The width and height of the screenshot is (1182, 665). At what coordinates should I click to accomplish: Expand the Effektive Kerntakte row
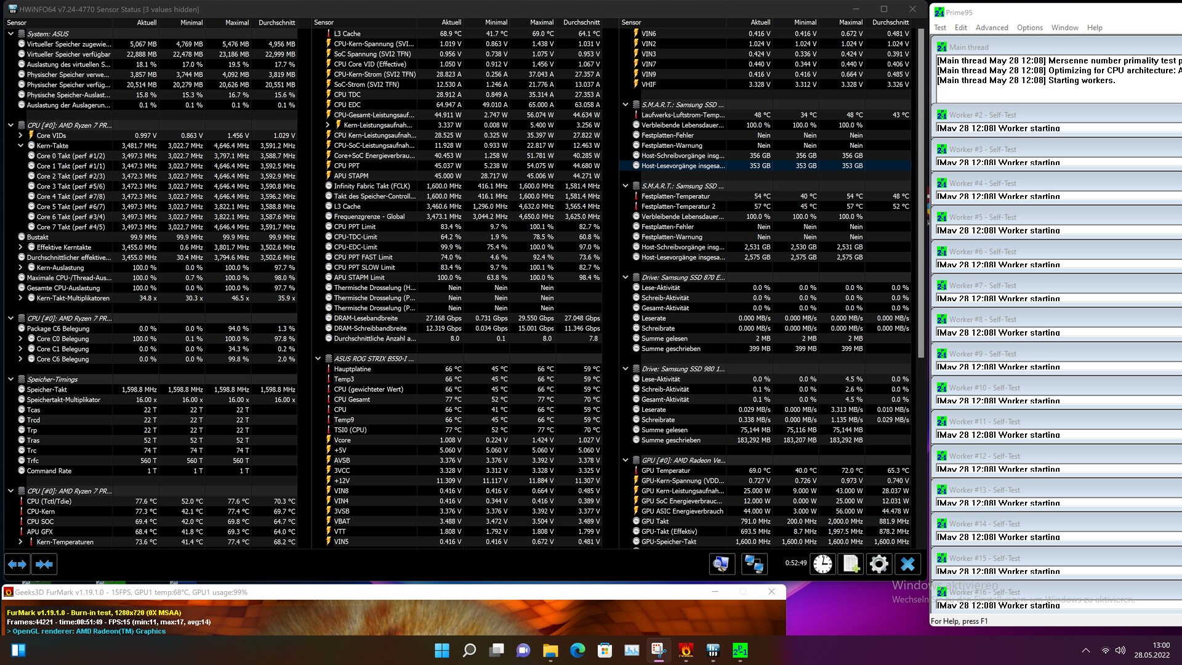pos(20,248)
